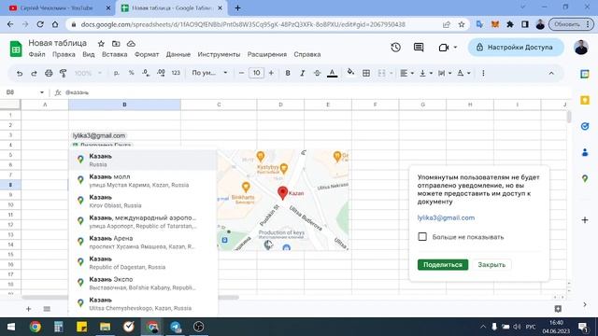Click the Kazan map preview thumbnail
Image resolution: width=598 pixels, height=336 pixels.
[283, 200]
